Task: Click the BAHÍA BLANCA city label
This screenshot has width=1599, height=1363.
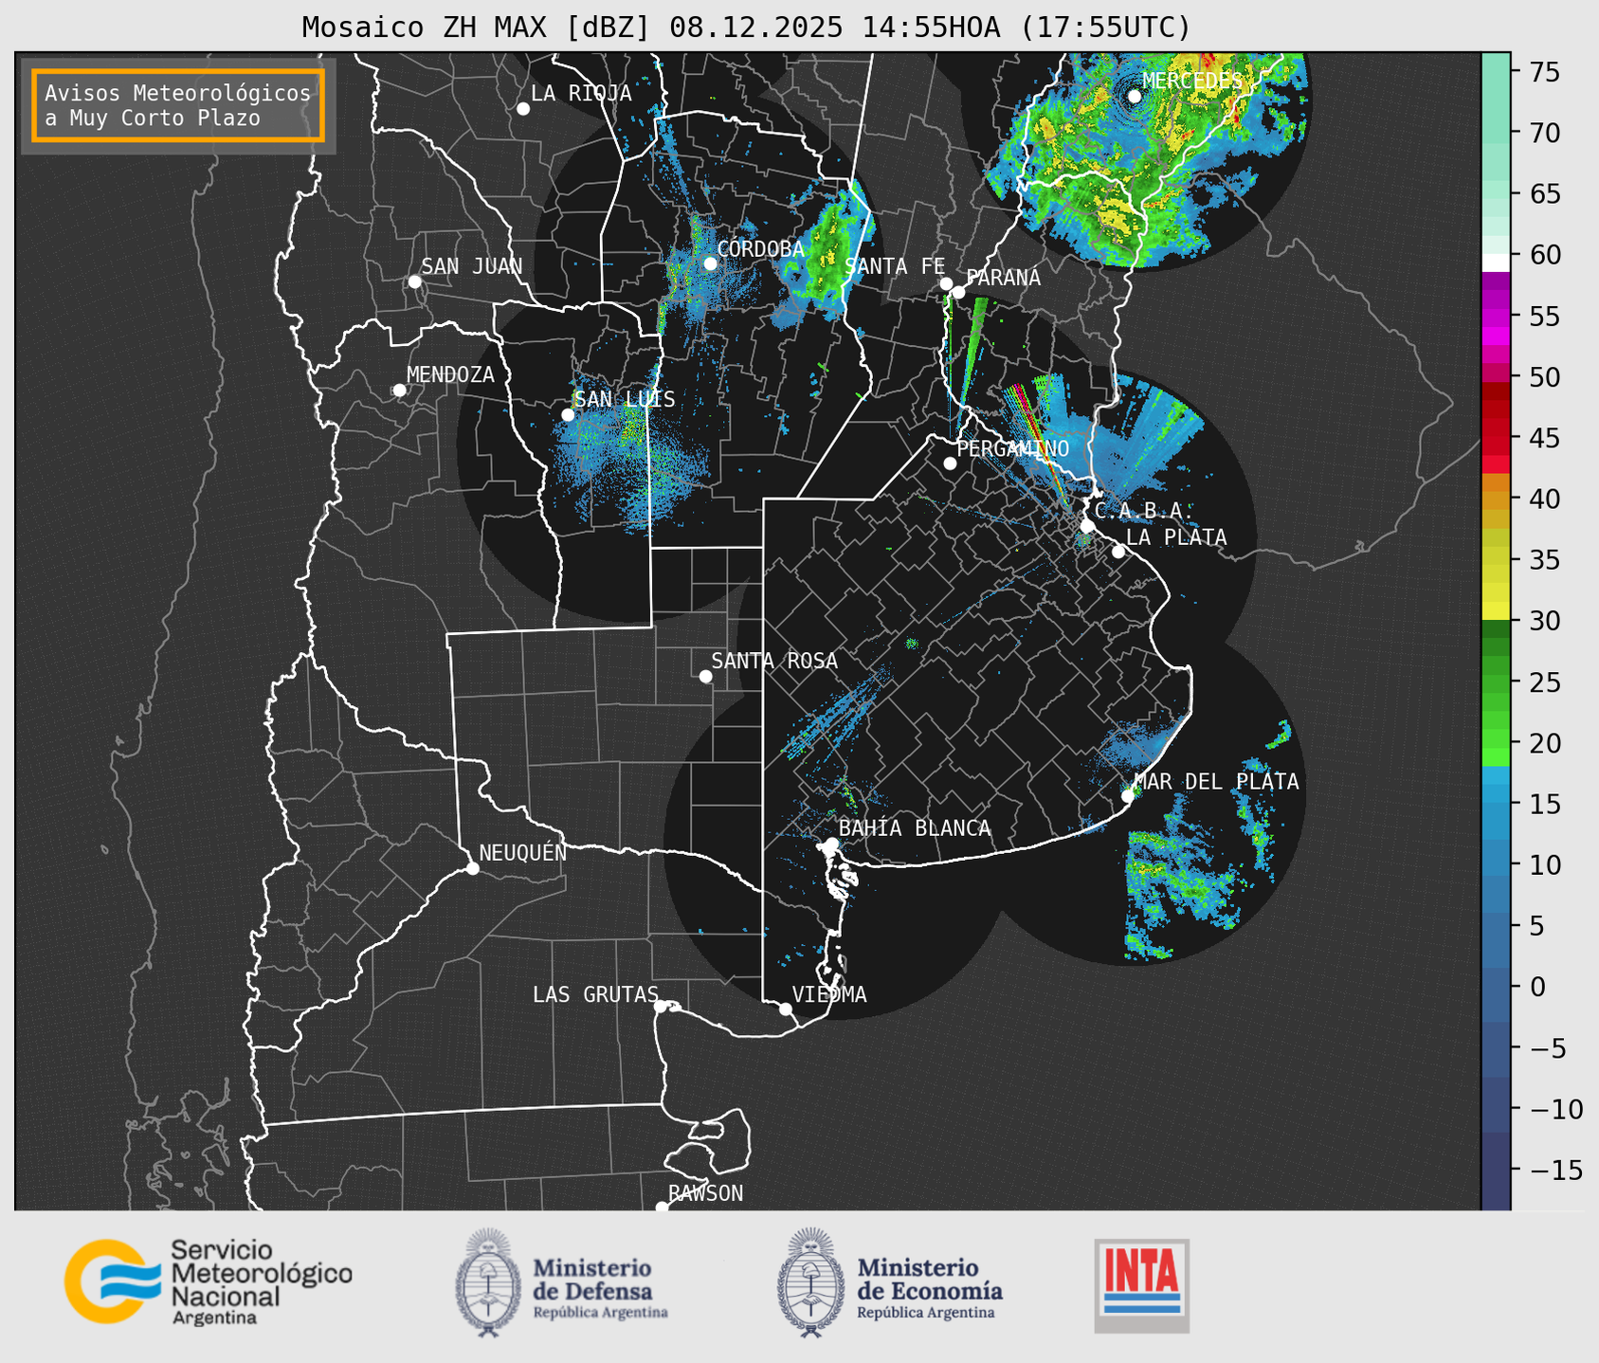Action: tap(915, 828)
